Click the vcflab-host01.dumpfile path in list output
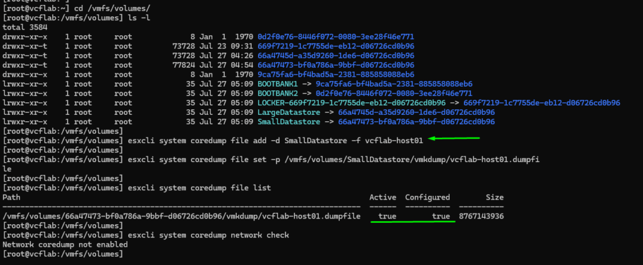Viewport: 643px width, 265px height. click(x=181, y=216)
